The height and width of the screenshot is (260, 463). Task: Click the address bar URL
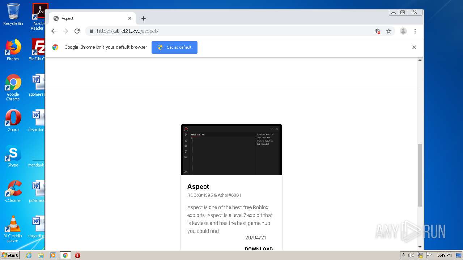(128, 31)
